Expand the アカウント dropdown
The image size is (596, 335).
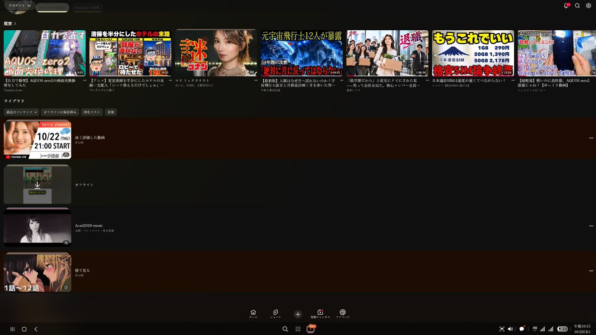point(20,5)
